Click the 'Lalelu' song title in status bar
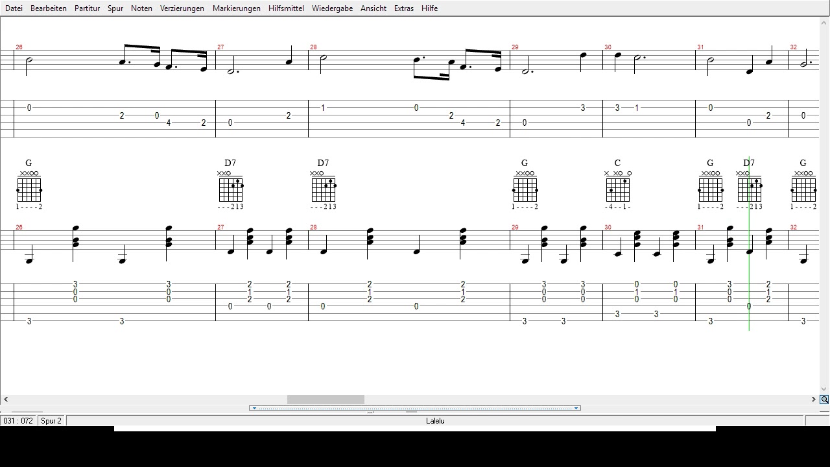The width and height of the screenshot is (830, 467). click(x=435, y=421)
